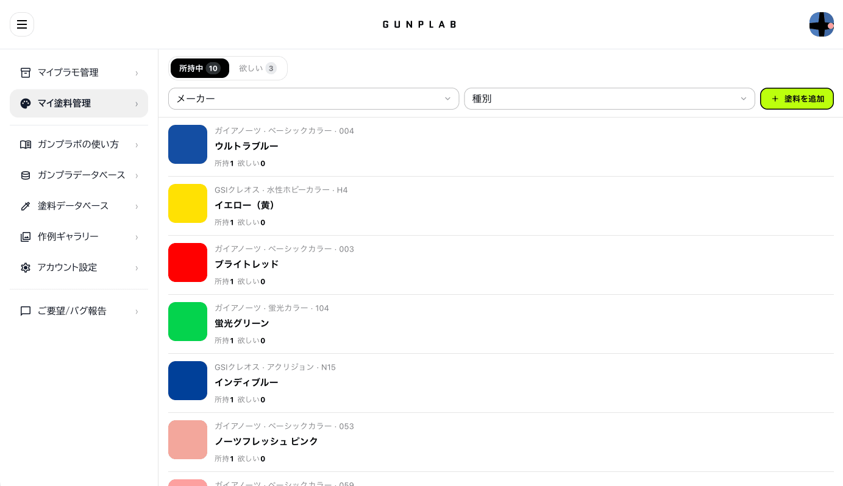Open マイプラモ管理 in the sidebar
This screenshot has height=486, width=843.
tap(79, 72)
